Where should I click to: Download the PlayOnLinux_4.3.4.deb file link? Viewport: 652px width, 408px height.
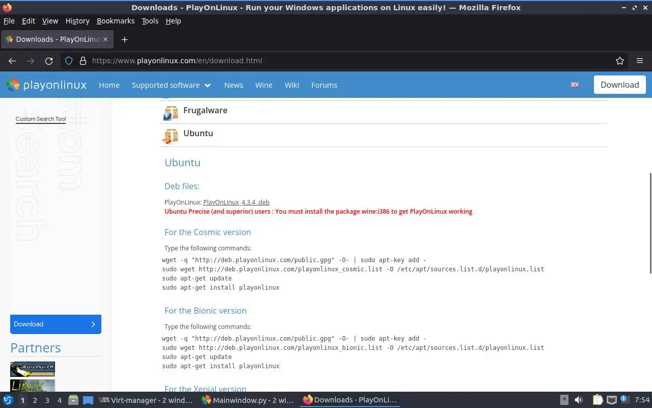(236, 202)
